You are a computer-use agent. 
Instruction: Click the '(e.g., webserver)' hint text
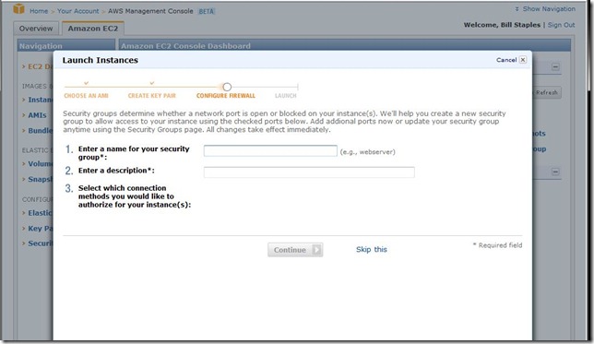tap(367, 151)
